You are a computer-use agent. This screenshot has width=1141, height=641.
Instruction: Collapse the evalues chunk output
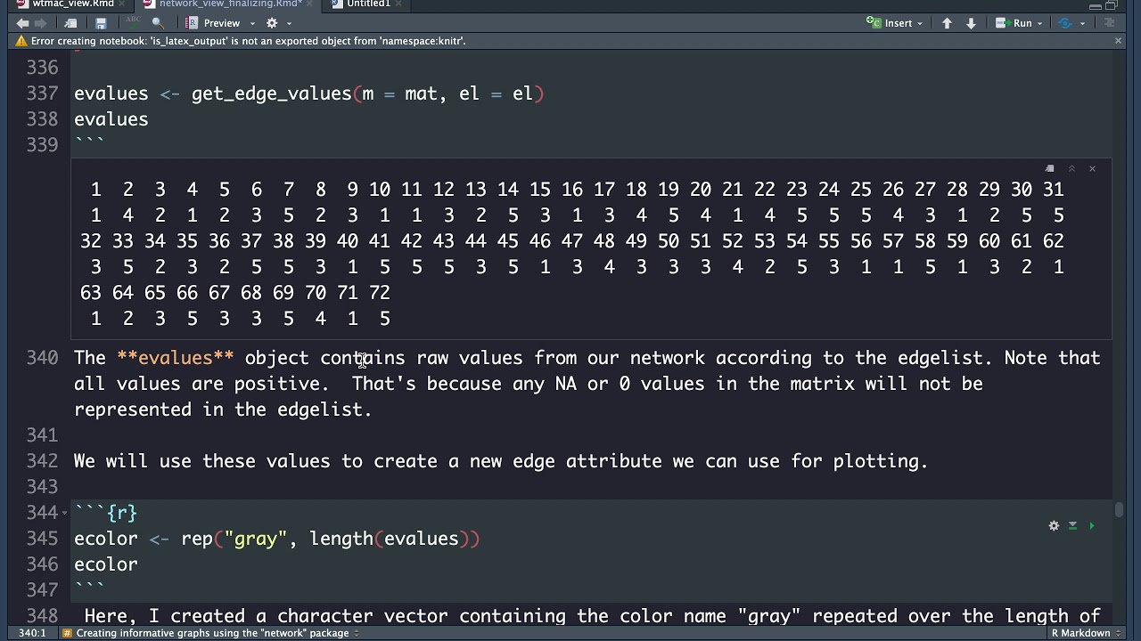[x=1071, y=168]
